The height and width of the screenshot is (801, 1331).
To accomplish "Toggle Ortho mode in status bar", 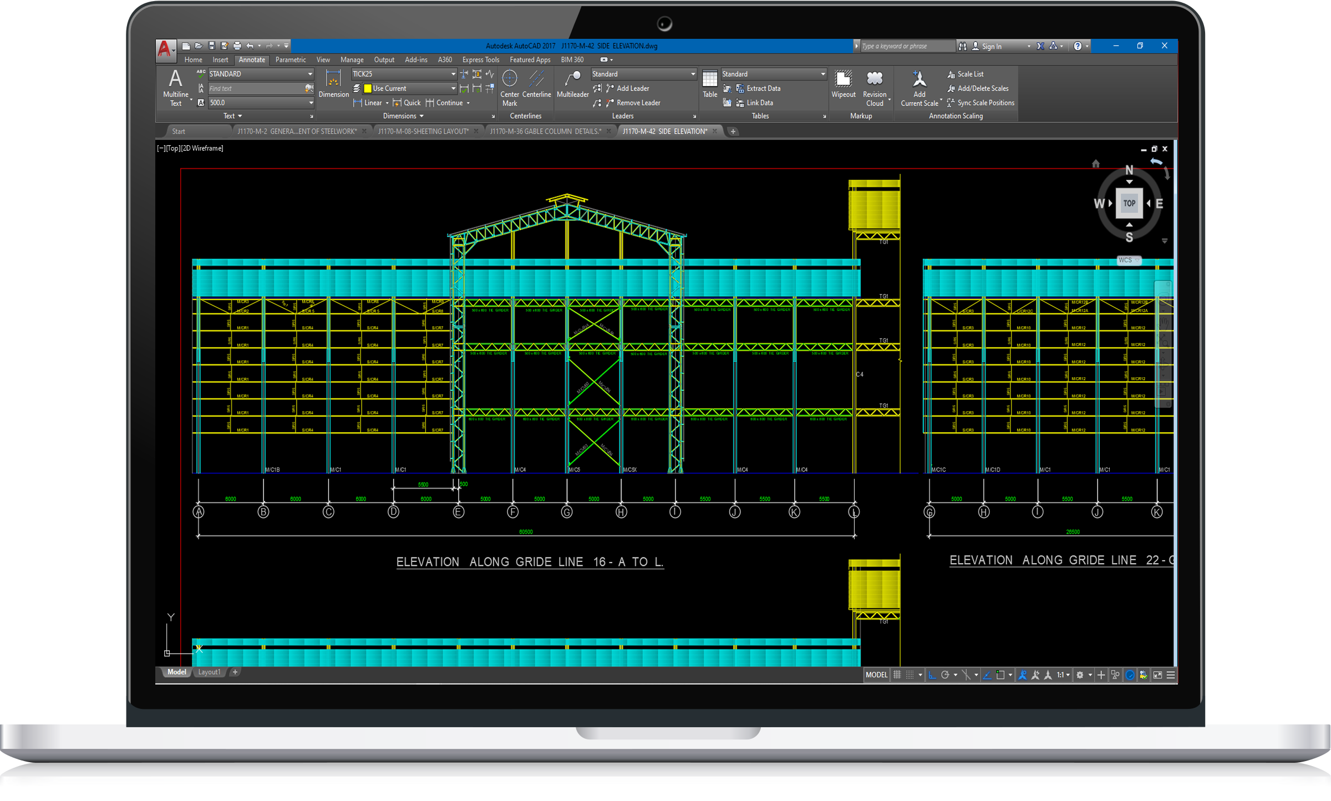I will click(x=932, y=675).
